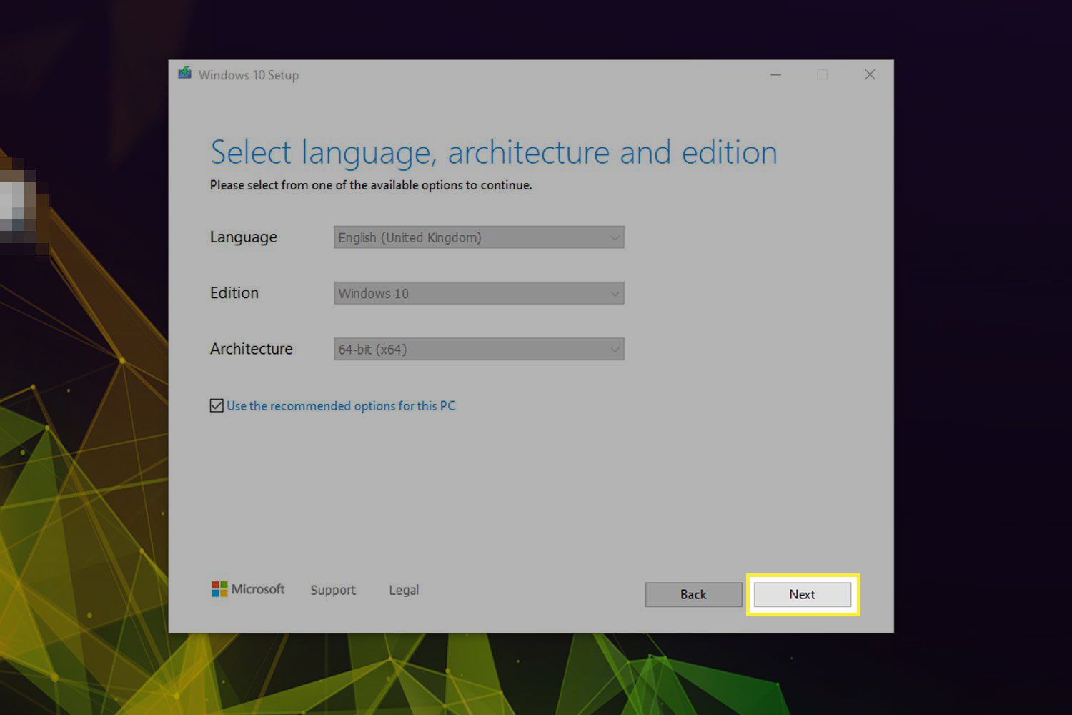1072x715 pixels.
Task: Click the disabled maximize button
Action: coord(823,74)
